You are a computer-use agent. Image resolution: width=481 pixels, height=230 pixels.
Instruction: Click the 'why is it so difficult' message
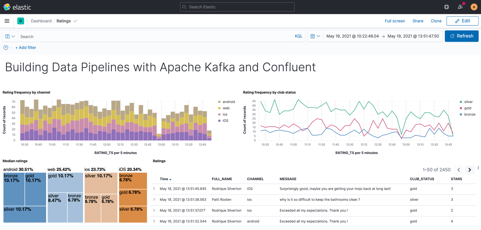pyautogui.click(x=320, y=199)
